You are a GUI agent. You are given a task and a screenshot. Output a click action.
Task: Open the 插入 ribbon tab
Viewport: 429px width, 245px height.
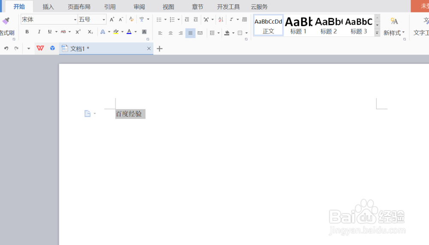point(48,7)
